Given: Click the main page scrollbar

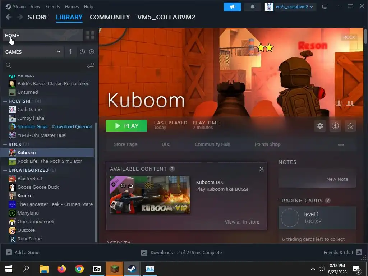Looking at the screenshot, I should 365,36.
